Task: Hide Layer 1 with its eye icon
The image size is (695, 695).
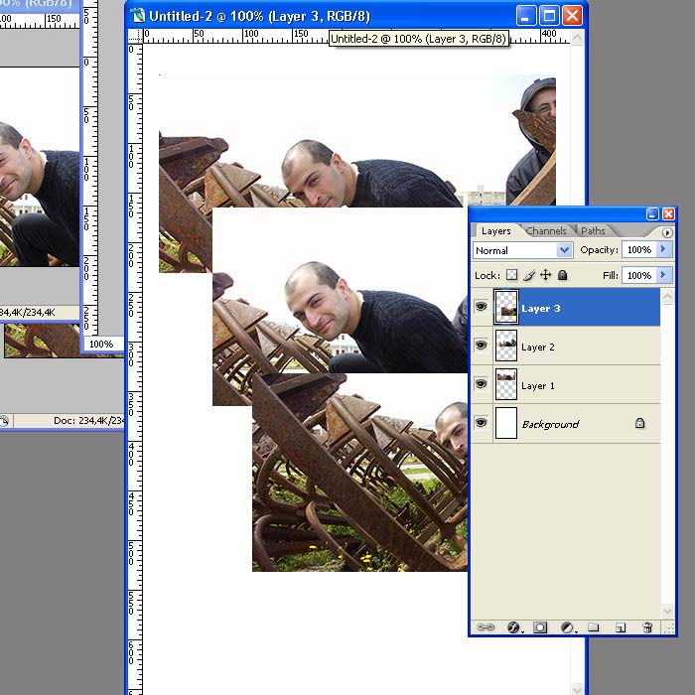Action: coord(482,384)
